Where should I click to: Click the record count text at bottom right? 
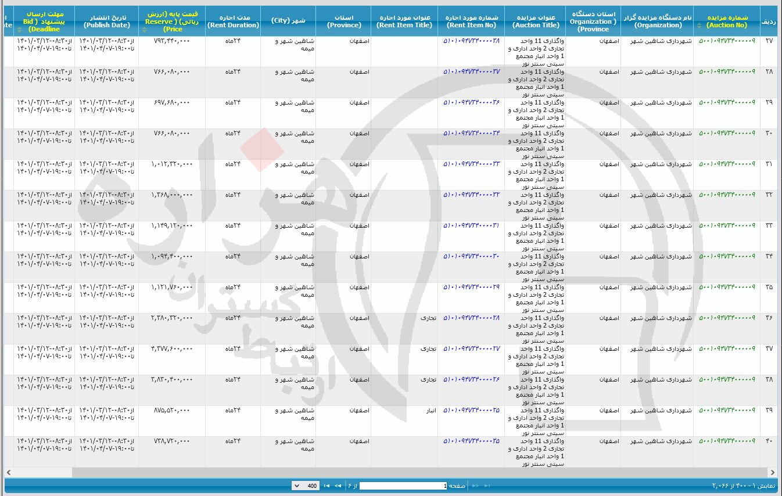(743, 486)
